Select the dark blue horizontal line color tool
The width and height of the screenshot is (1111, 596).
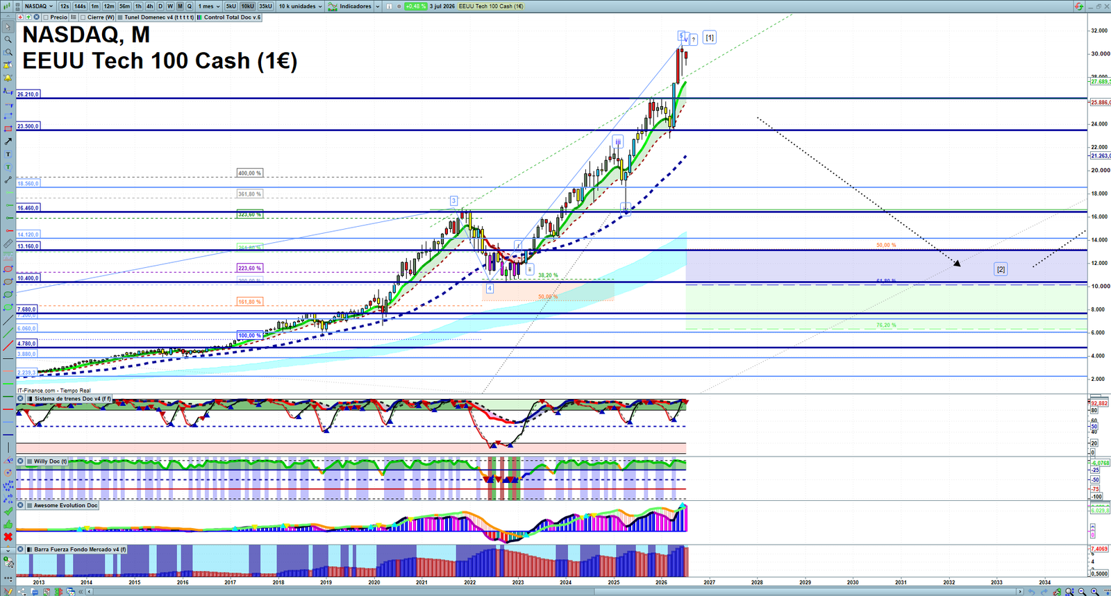coord(8,435)
